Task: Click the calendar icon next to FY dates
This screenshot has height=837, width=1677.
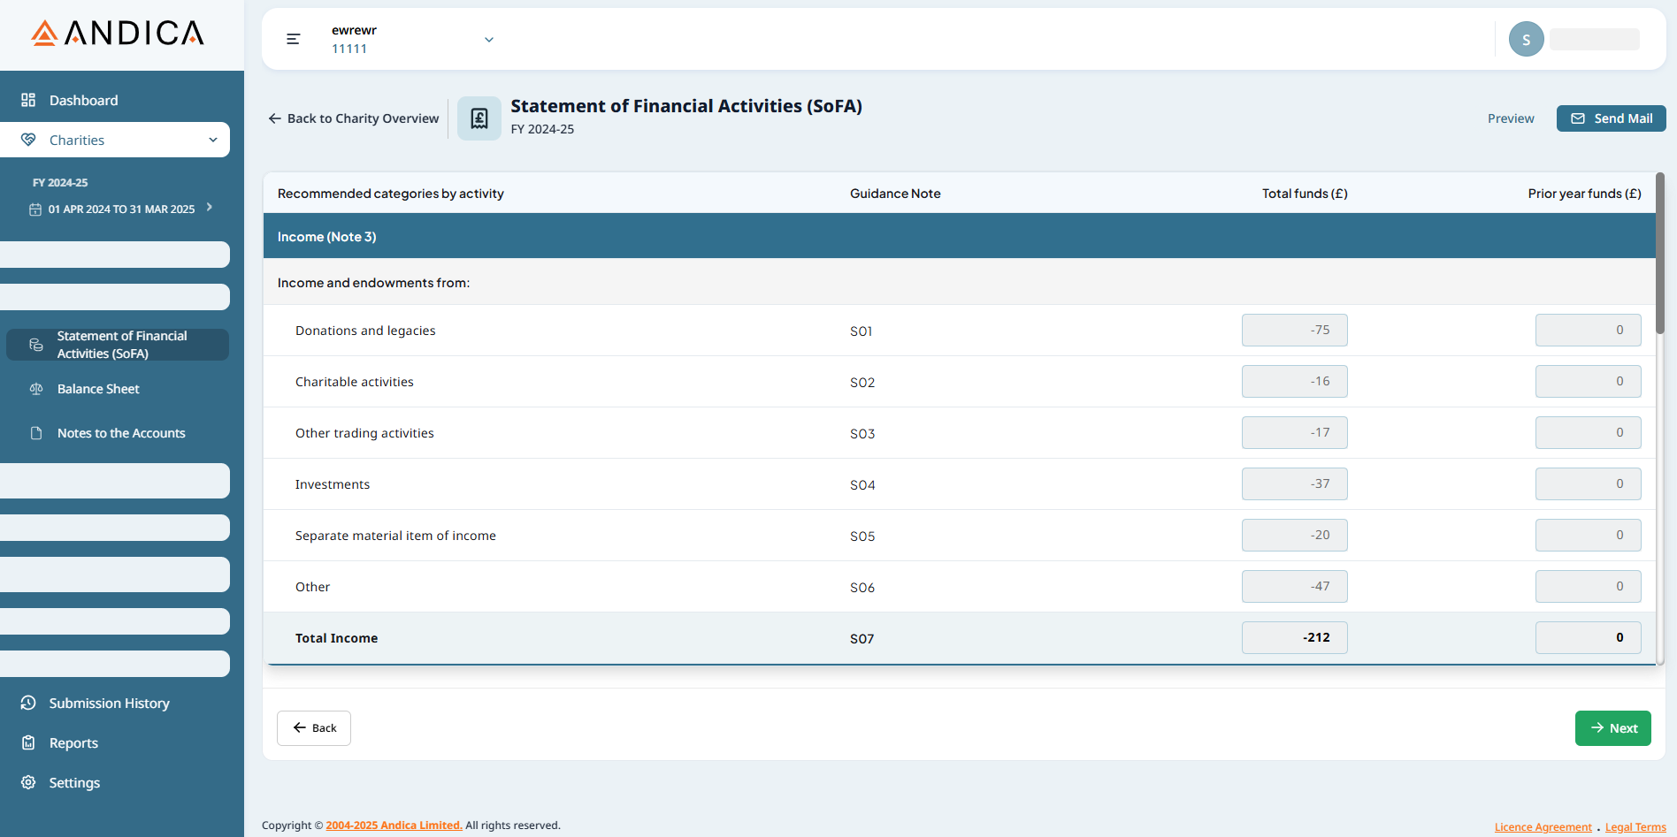Action: coord(35,209)
